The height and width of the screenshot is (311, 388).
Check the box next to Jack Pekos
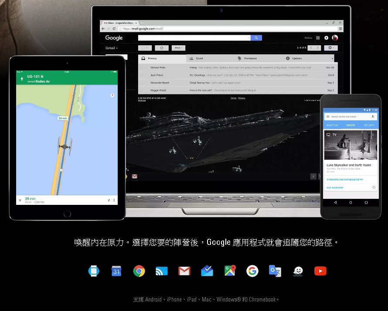141,75
